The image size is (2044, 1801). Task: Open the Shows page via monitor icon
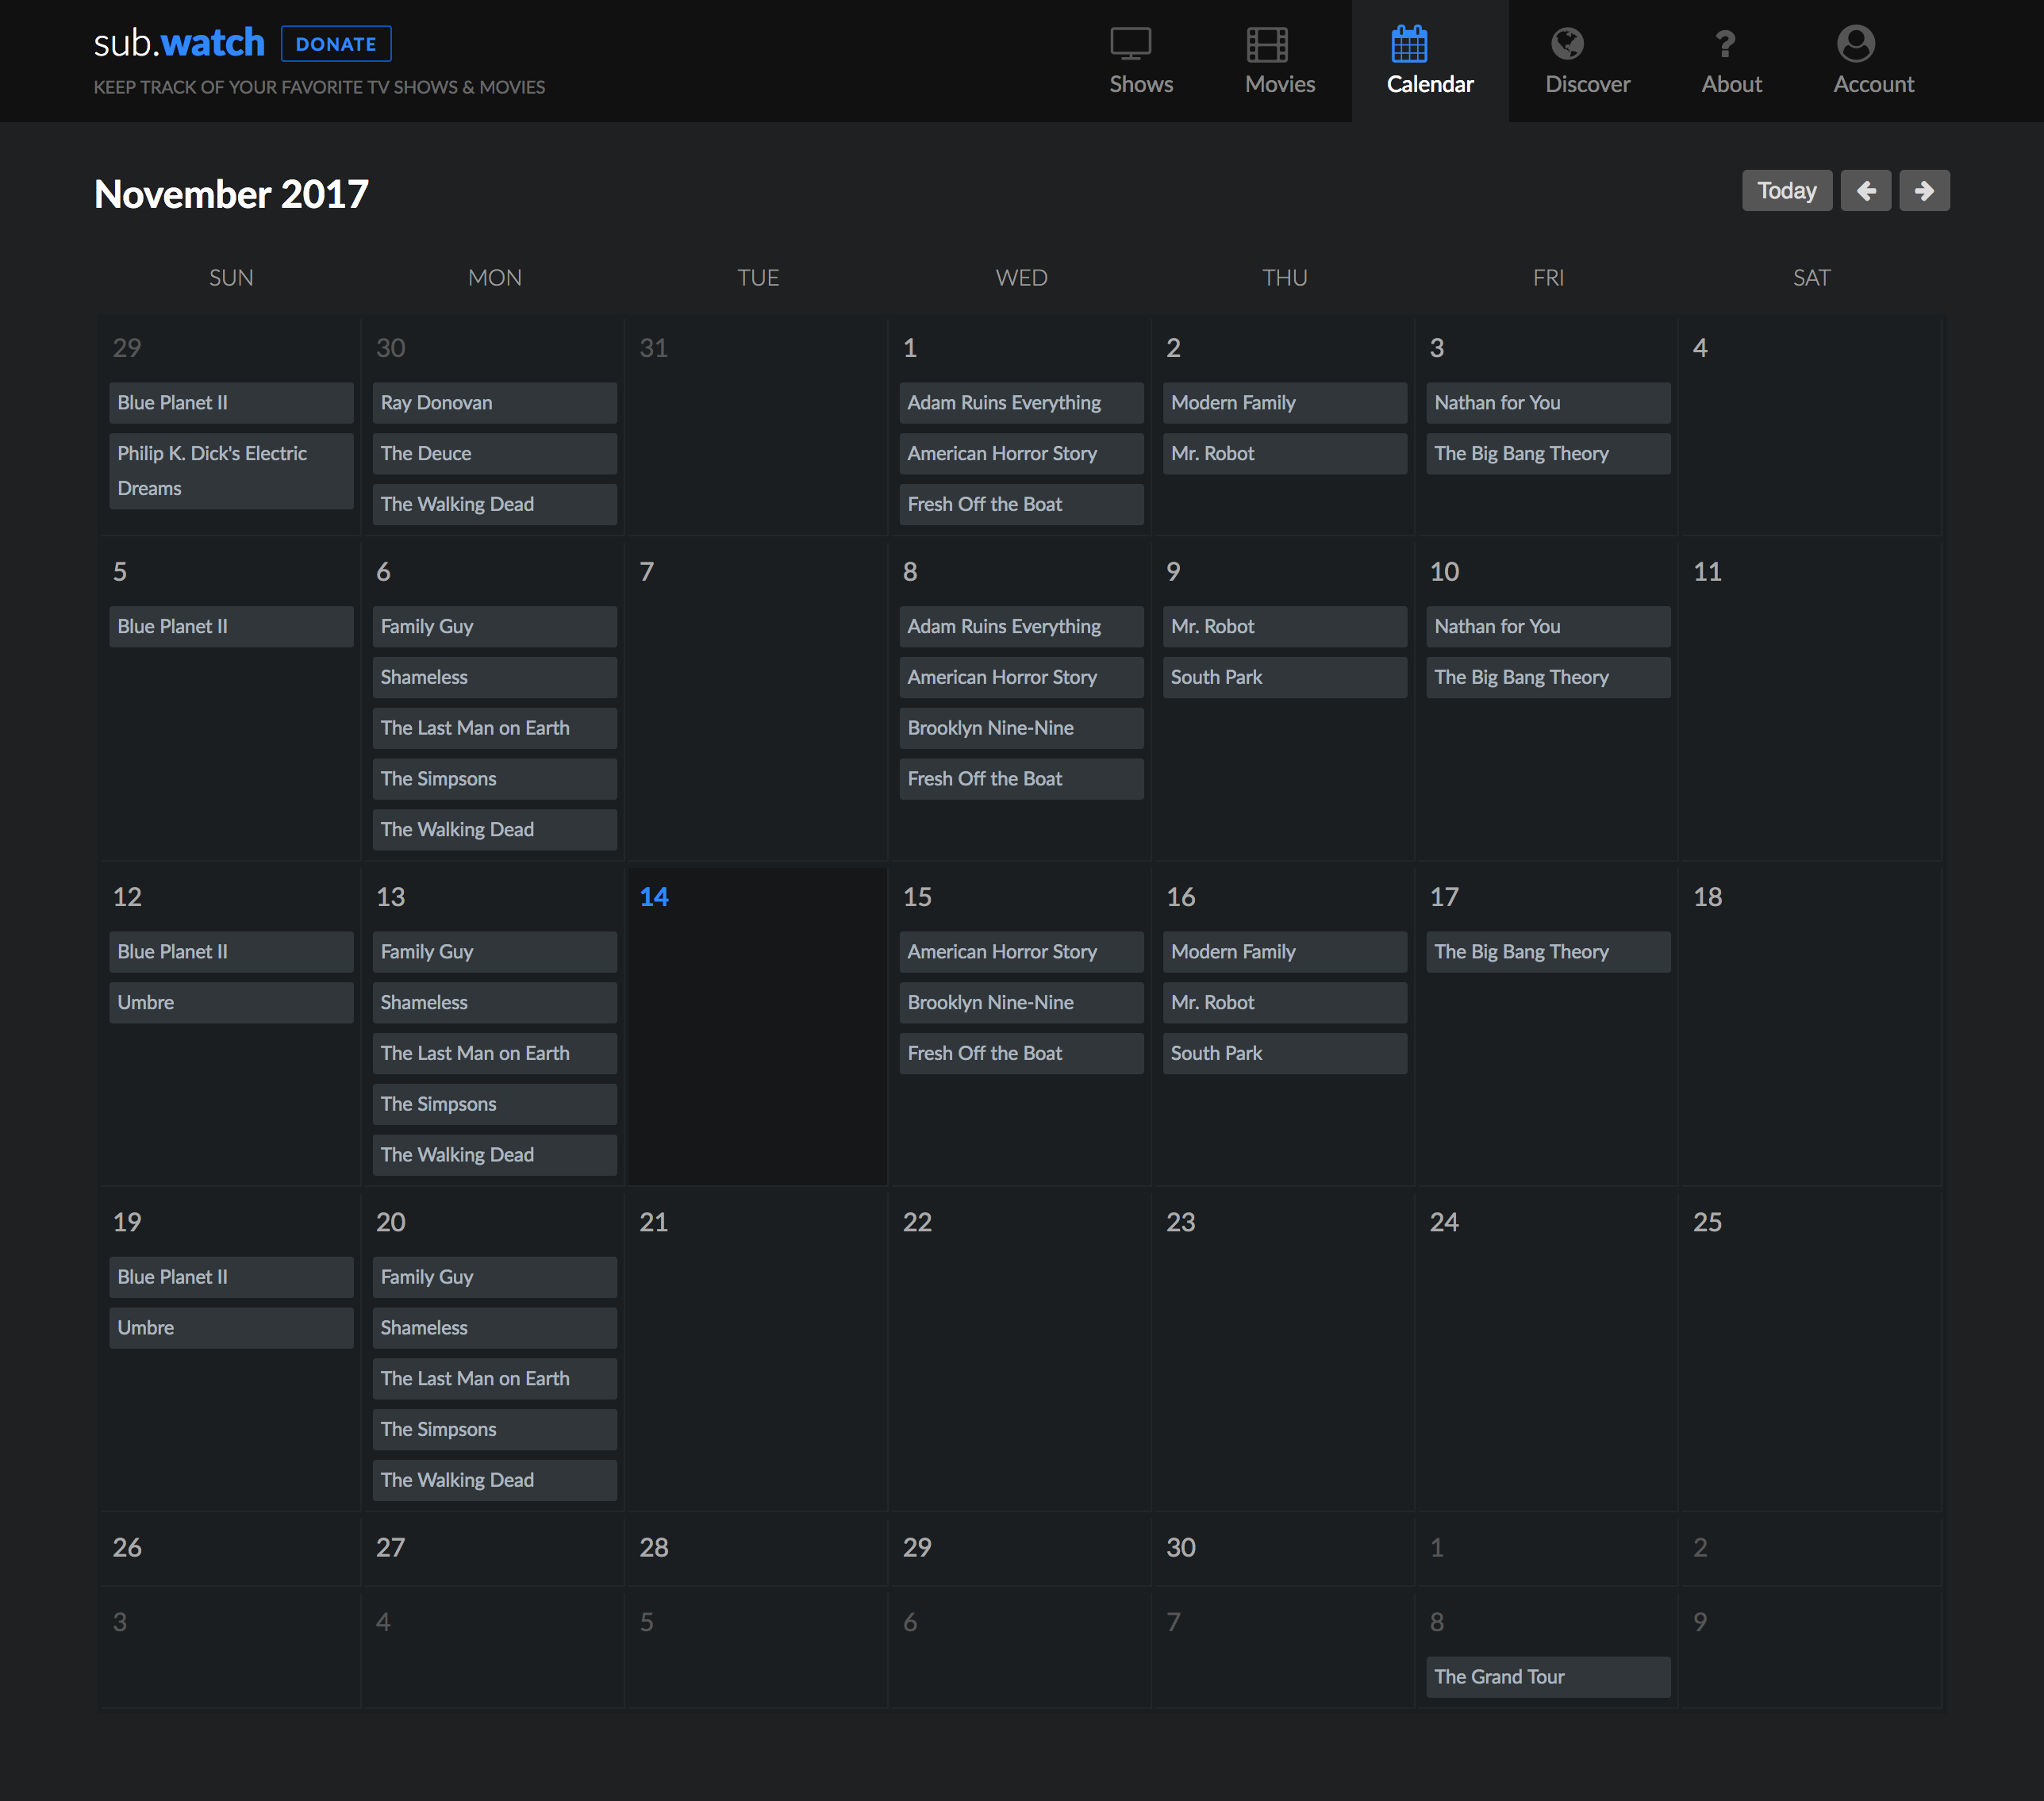click(1130, 44)
